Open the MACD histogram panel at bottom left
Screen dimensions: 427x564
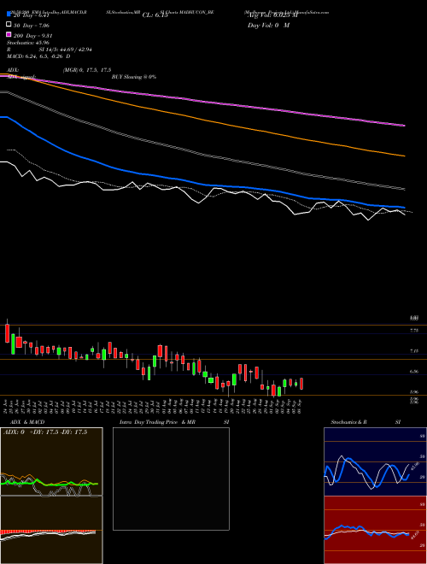(51, 530)
